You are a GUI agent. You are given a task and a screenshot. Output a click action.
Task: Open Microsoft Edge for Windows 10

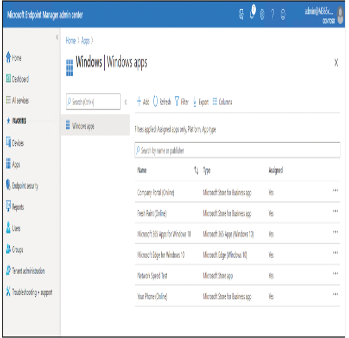(x=161, y=255)
